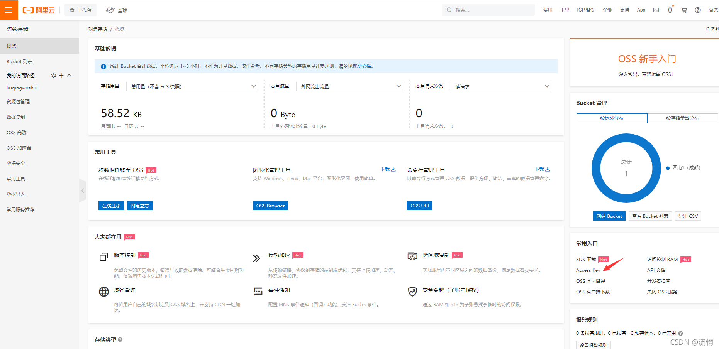Click the info icon in the notice banner

(x=103, y=66)
